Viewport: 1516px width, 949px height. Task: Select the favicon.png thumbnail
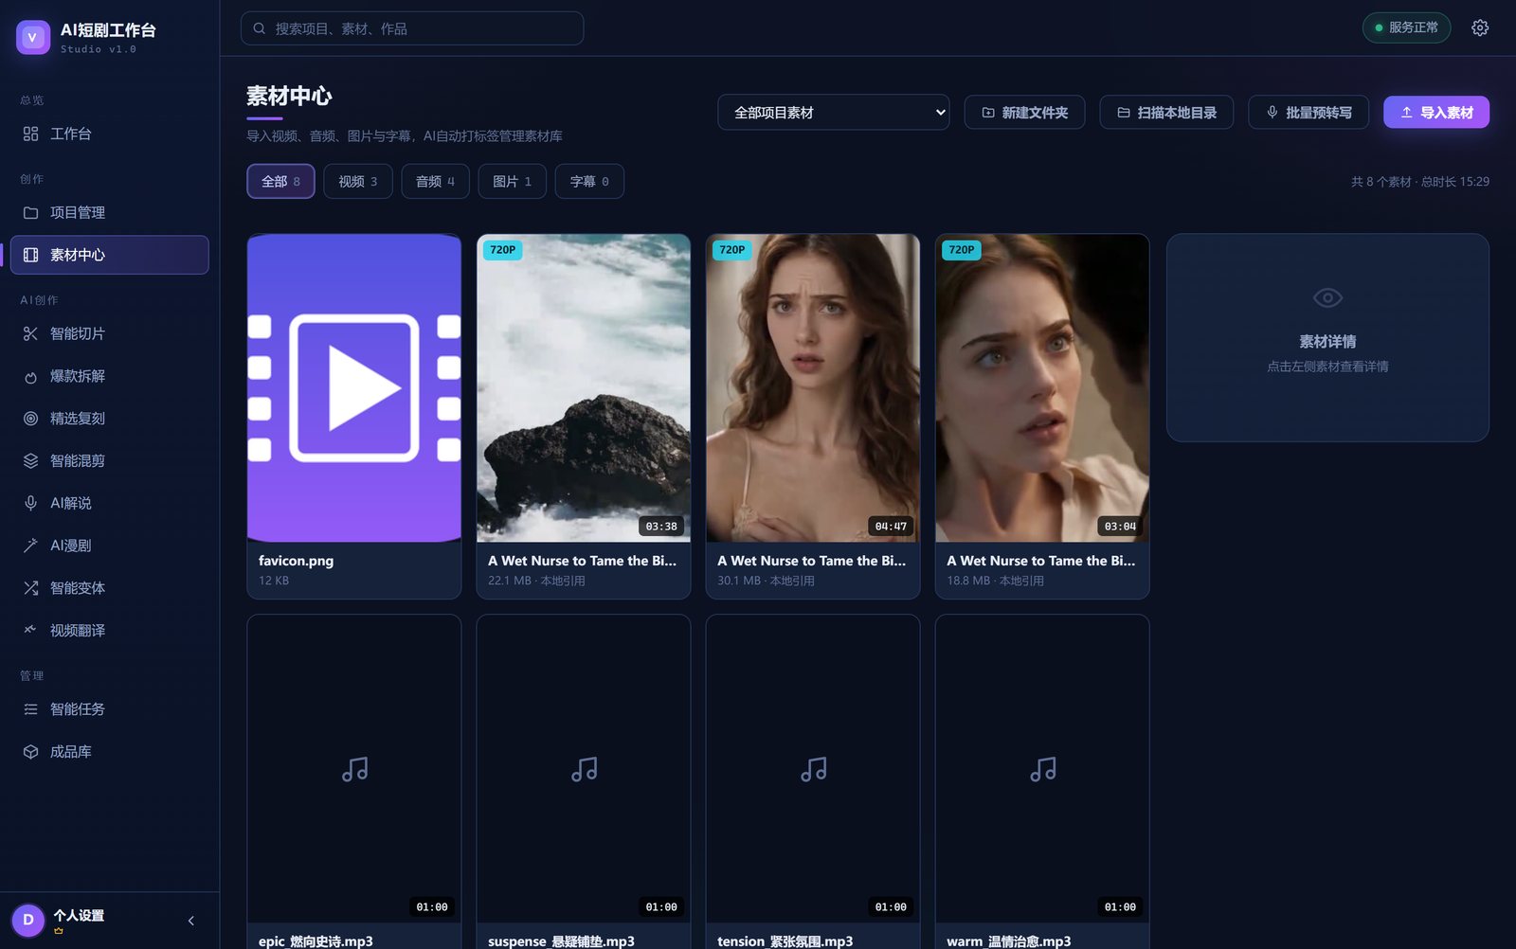(x=354, y=388)
